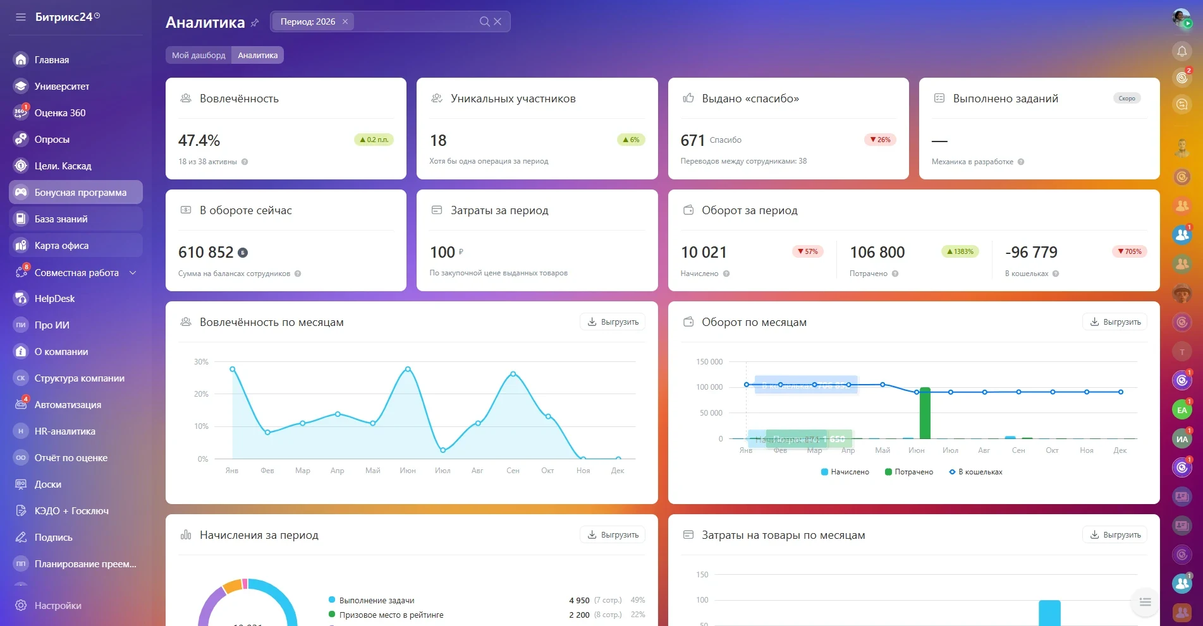Click the search magnifier icon in the filter

coord(484,21)
